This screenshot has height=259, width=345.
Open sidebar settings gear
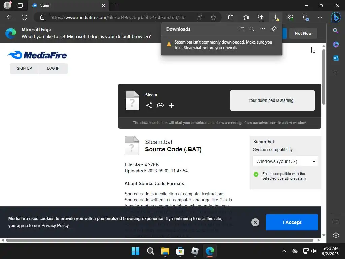pos(336,235)
